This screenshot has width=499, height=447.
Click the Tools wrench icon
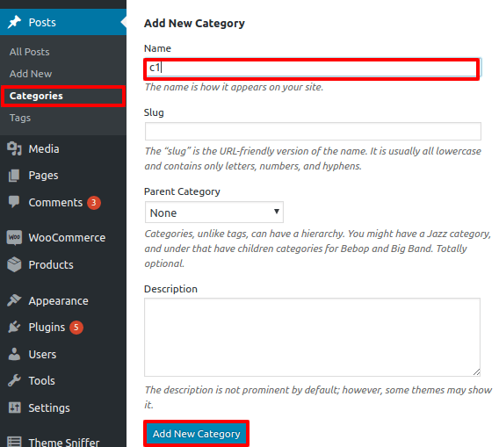[14, 380]
